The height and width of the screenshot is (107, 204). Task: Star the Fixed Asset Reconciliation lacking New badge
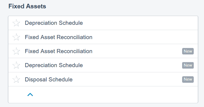point(16,37)
